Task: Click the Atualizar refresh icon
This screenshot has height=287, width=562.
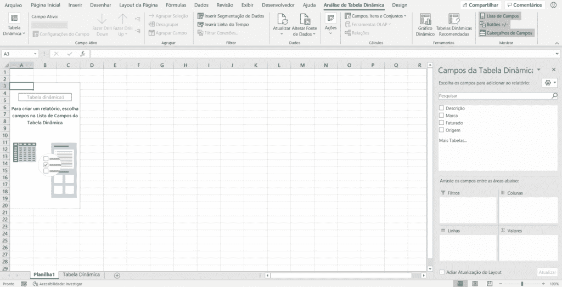Action: click(x=282, y=19)
